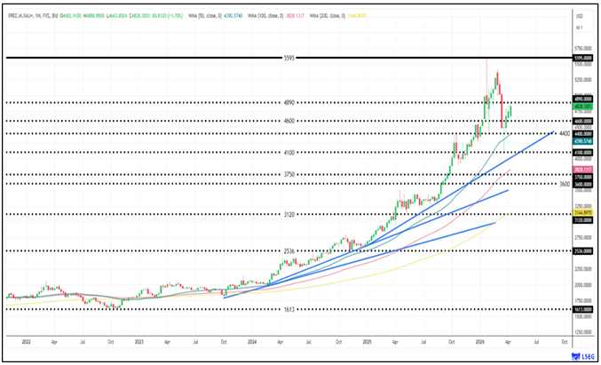
Task: Click the yellow 3144.8970 WMA price tag
Action: tap(583, 213)
